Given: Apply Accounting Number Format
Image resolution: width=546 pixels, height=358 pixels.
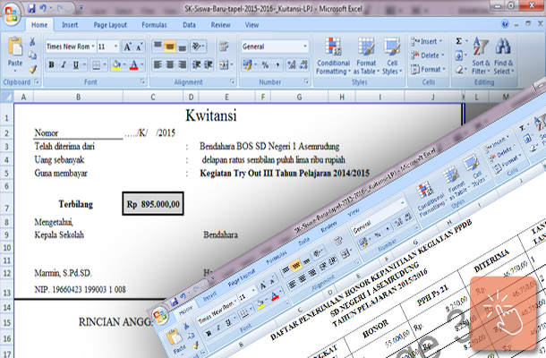Looking at the screenshot, I should pos(247,64).
